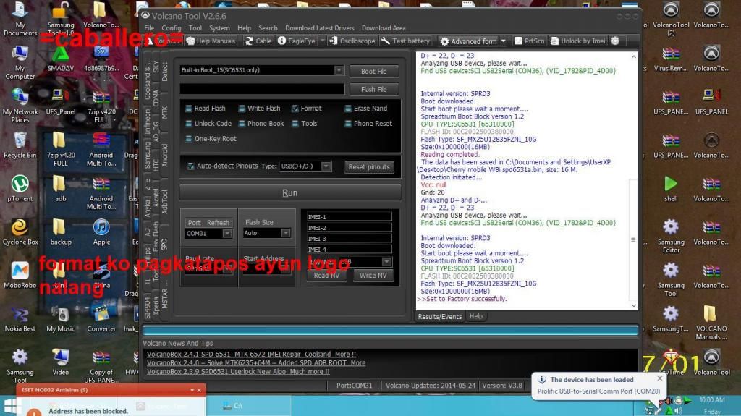Open Samsung Editor desktop icon
Screen dimensions: 741x416
[671, 237]
